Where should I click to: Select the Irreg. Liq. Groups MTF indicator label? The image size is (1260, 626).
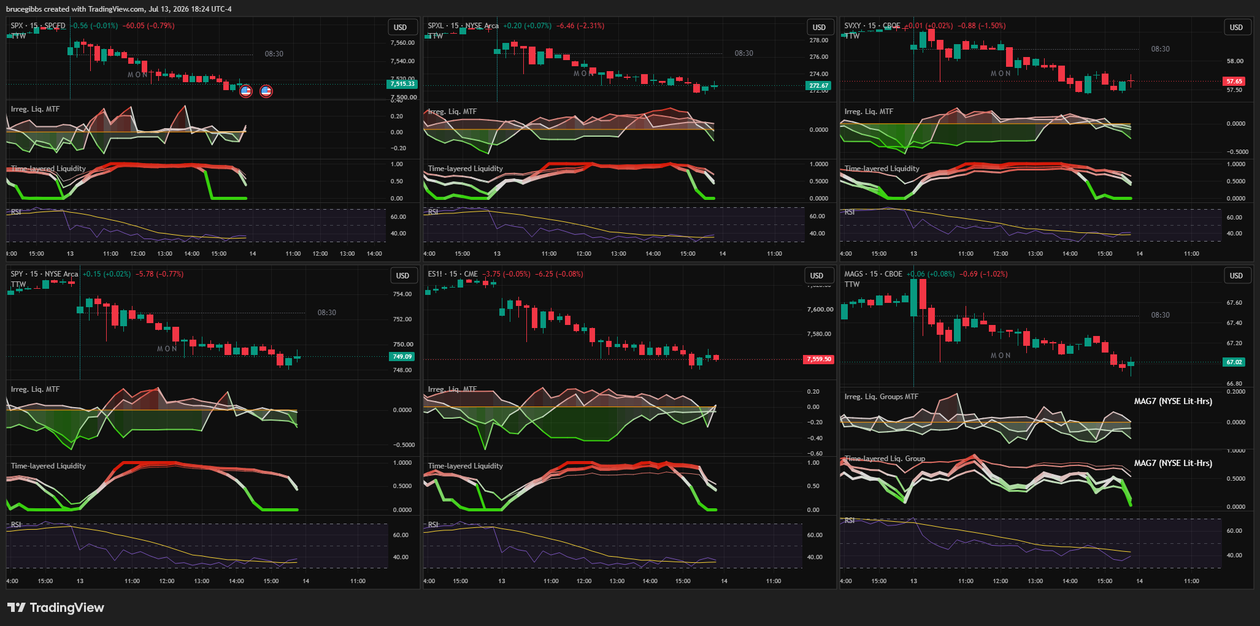click(x=881, y=397)
